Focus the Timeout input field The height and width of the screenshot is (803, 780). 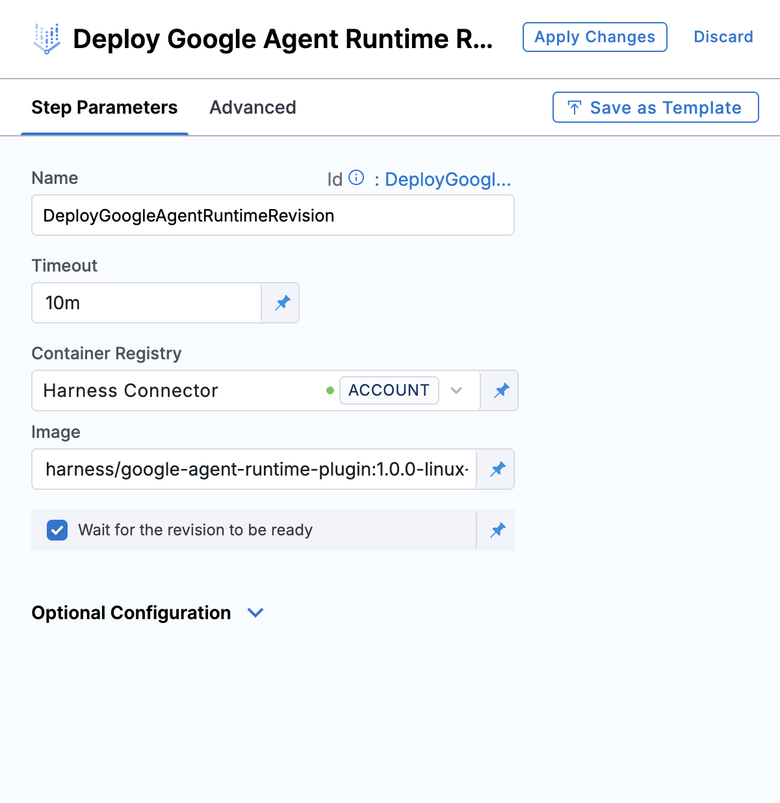tap(147, 303)
